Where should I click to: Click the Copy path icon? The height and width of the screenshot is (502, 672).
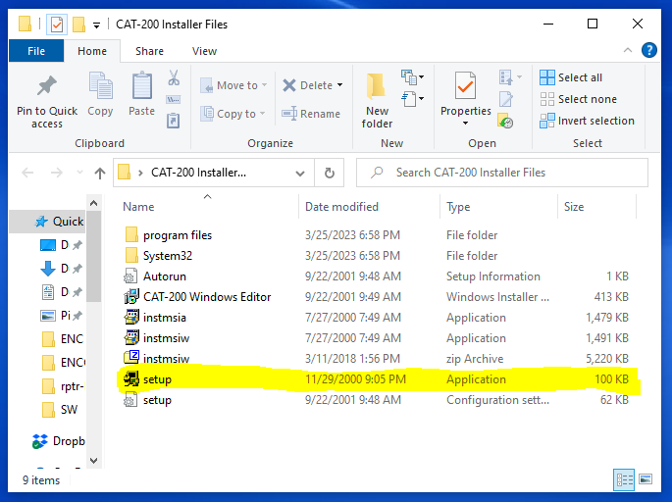(173, 100)
